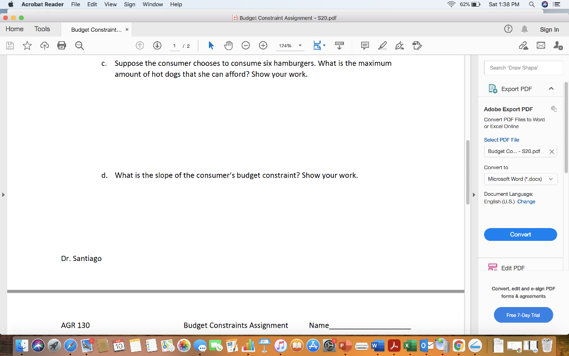
Task: Switch to the Tools tab
Action: point(41,29)
